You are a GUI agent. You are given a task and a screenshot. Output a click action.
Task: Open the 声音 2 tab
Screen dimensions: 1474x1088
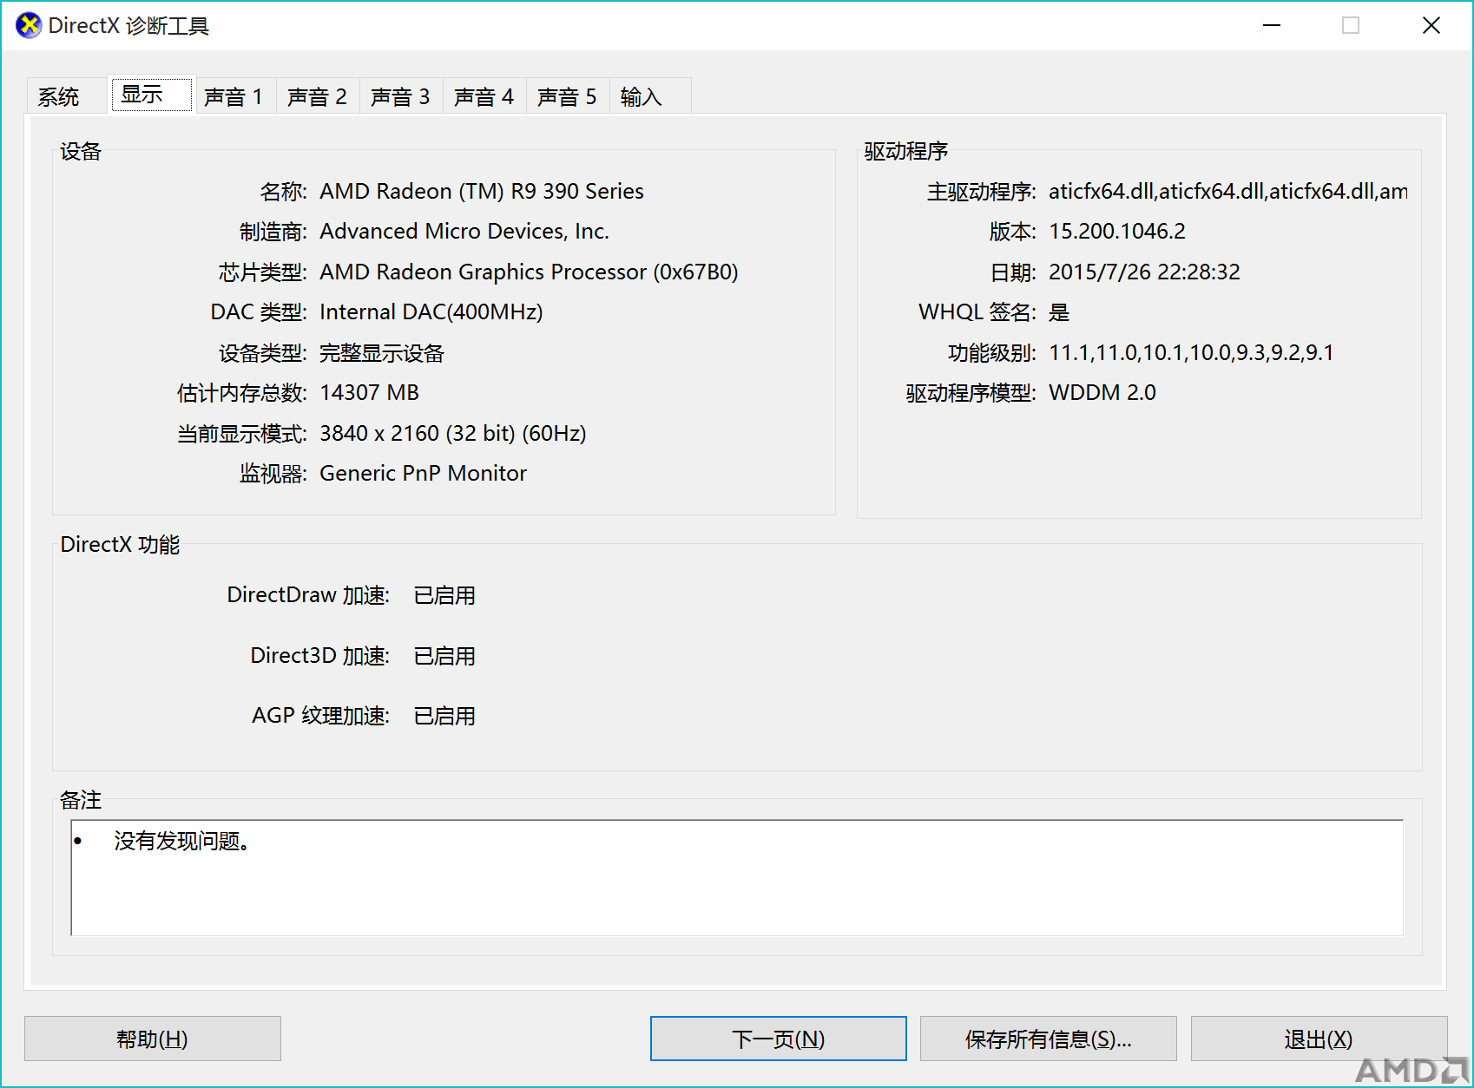(318, 96)
